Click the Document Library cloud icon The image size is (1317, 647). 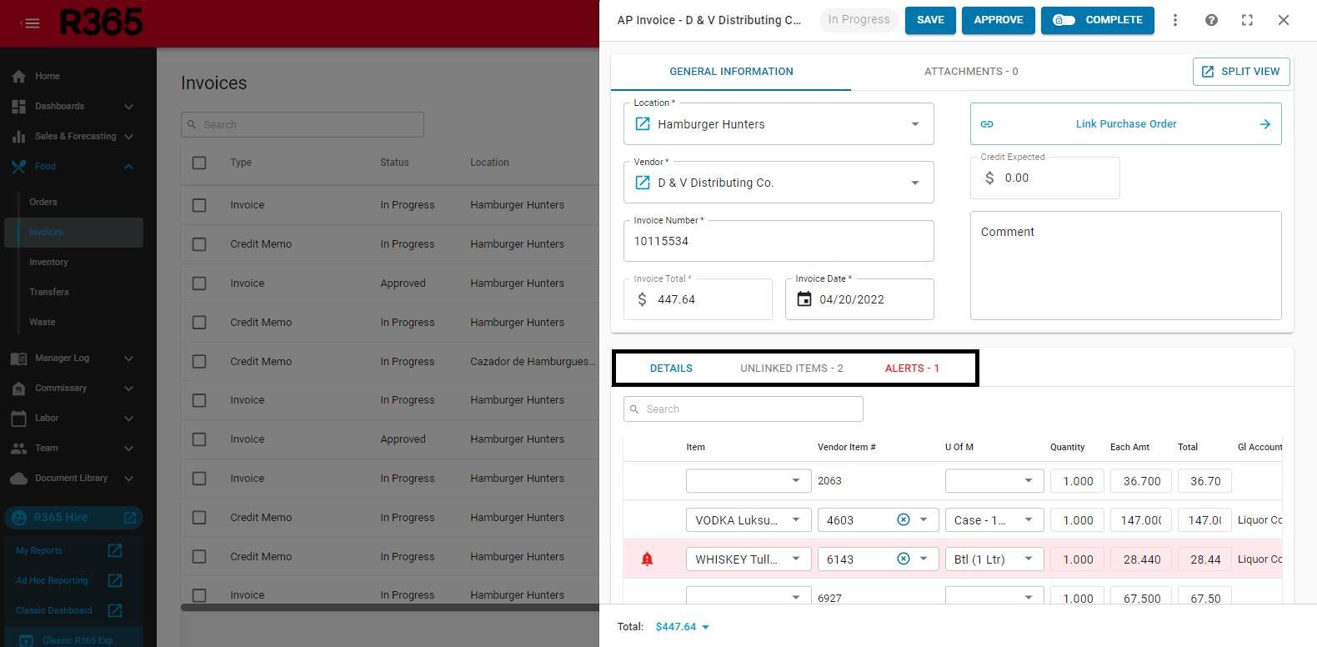point(18,478)
